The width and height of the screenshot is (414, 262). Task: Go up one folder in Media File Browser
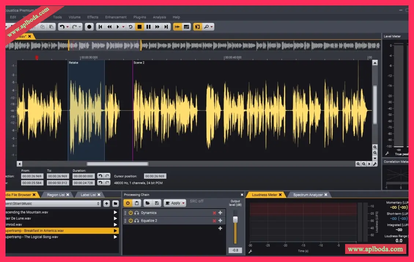(x=106, y=203)
